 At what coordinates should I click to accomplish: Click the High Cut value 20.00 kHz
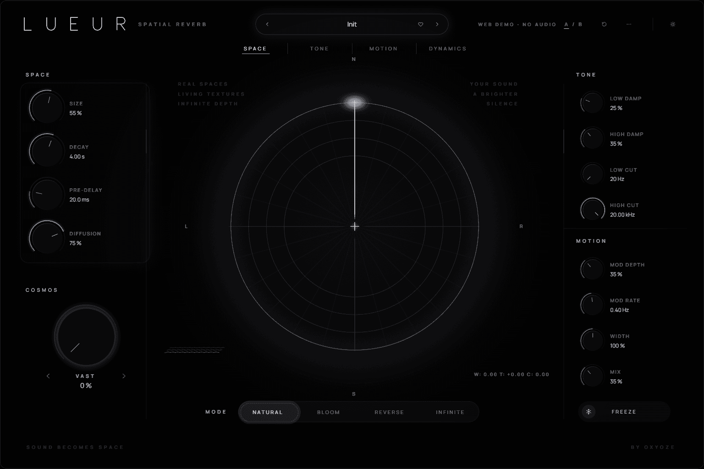622,215
